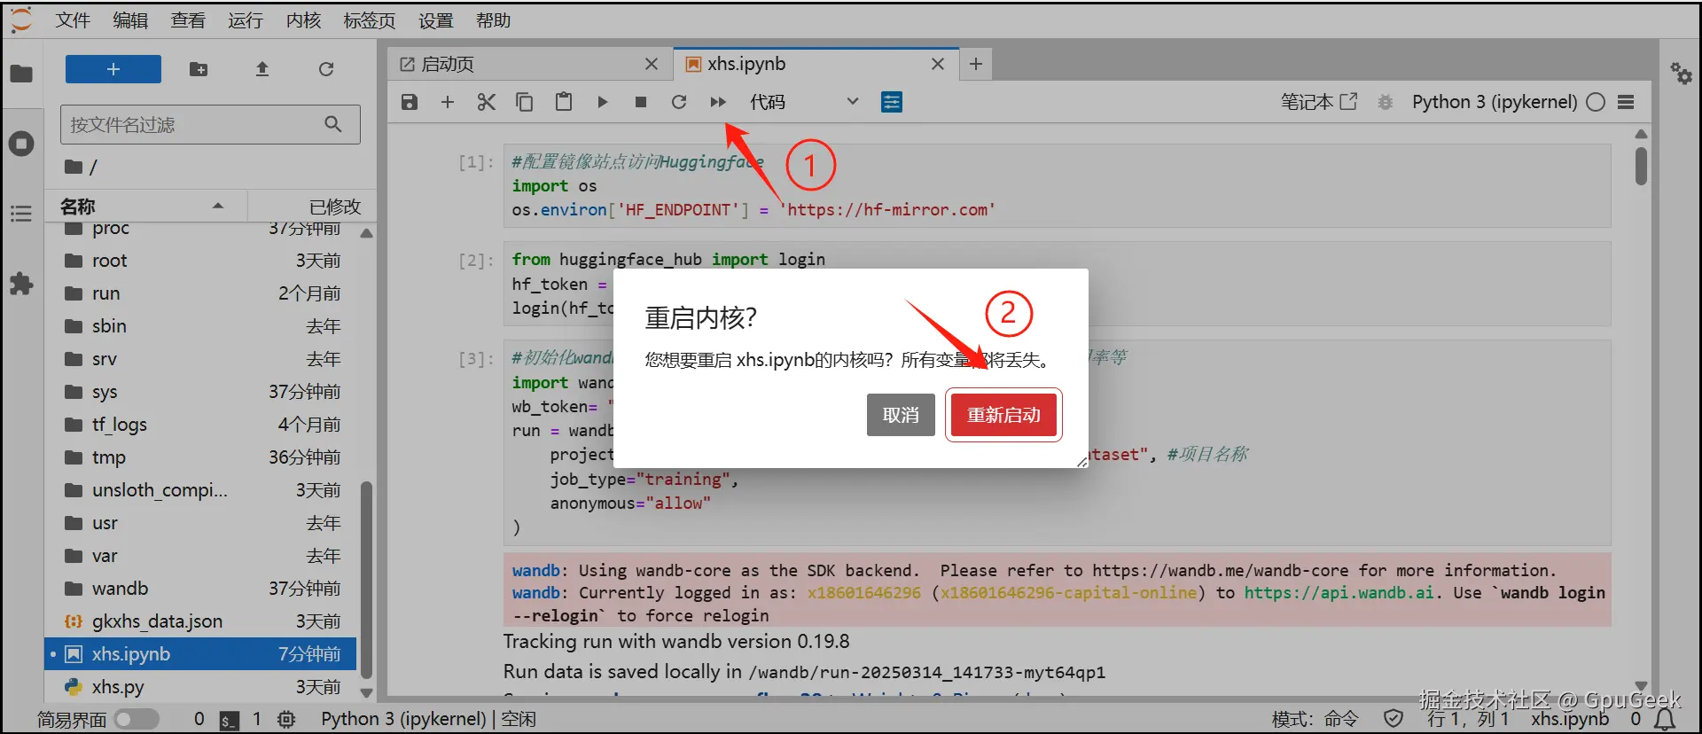Click the blue render side-by-side toolbar icon
Viewport: 1702px width, 734px height.
coord(892,102)
